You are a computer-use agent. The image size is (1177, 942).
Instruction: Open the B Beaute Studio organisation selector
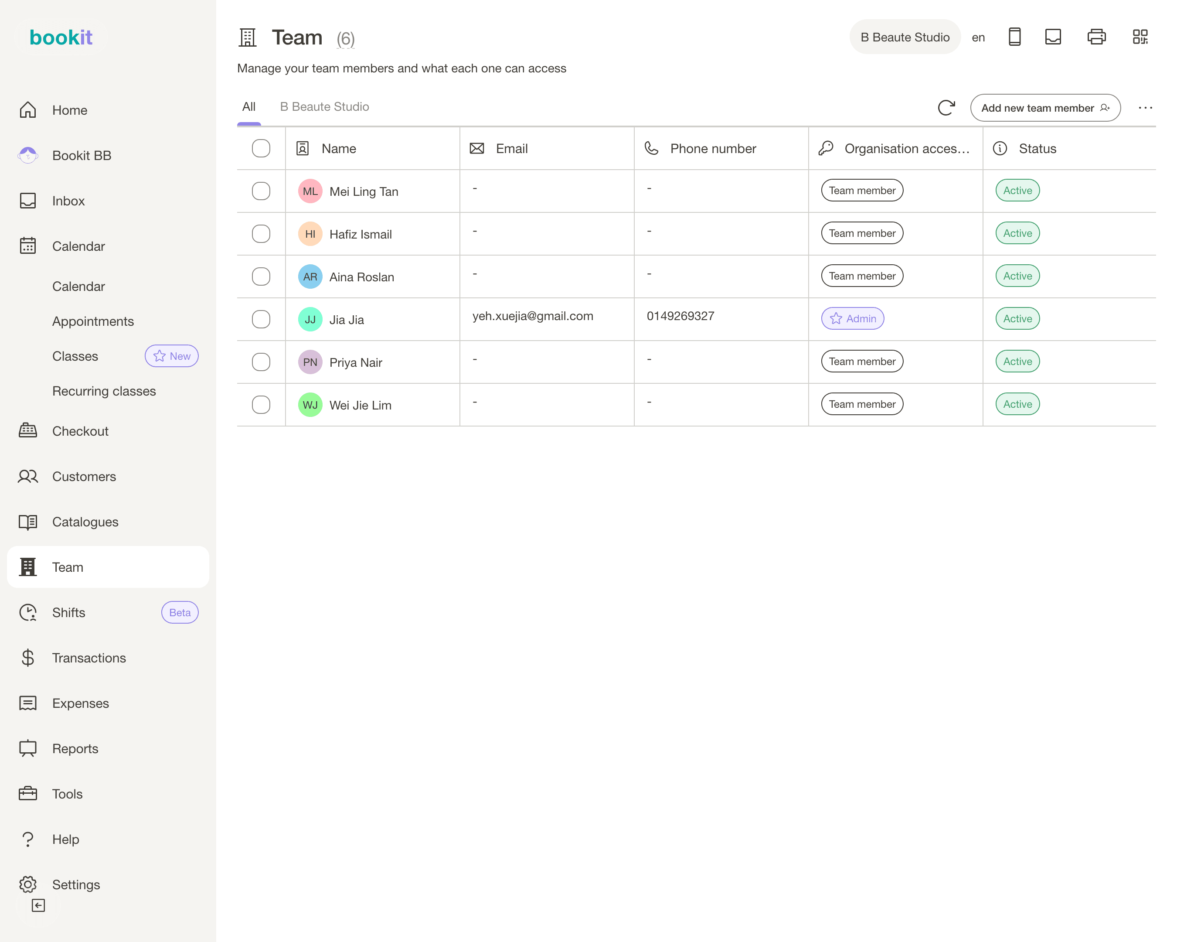tap(905, 37)
